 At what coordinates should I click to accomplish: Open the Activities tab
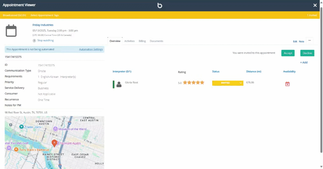tap(130, 41)
